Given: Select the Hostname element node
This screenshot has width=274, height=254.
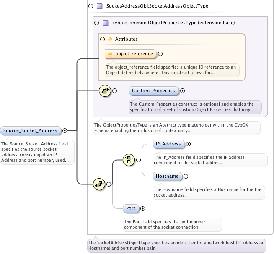Looking at the screenshot, I should coord(168,176).
